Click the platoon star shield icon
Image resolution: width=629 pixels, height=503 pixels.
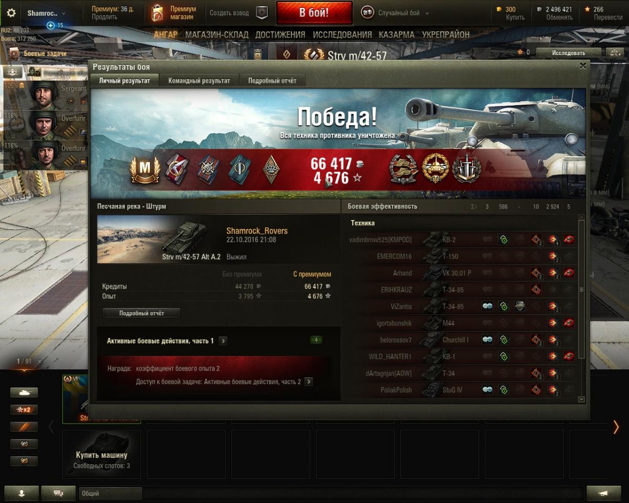262,13
